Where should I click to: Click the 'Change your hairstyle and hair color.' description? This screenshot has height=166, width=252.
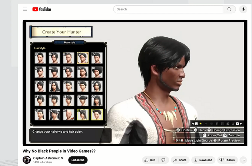(57, 132)
